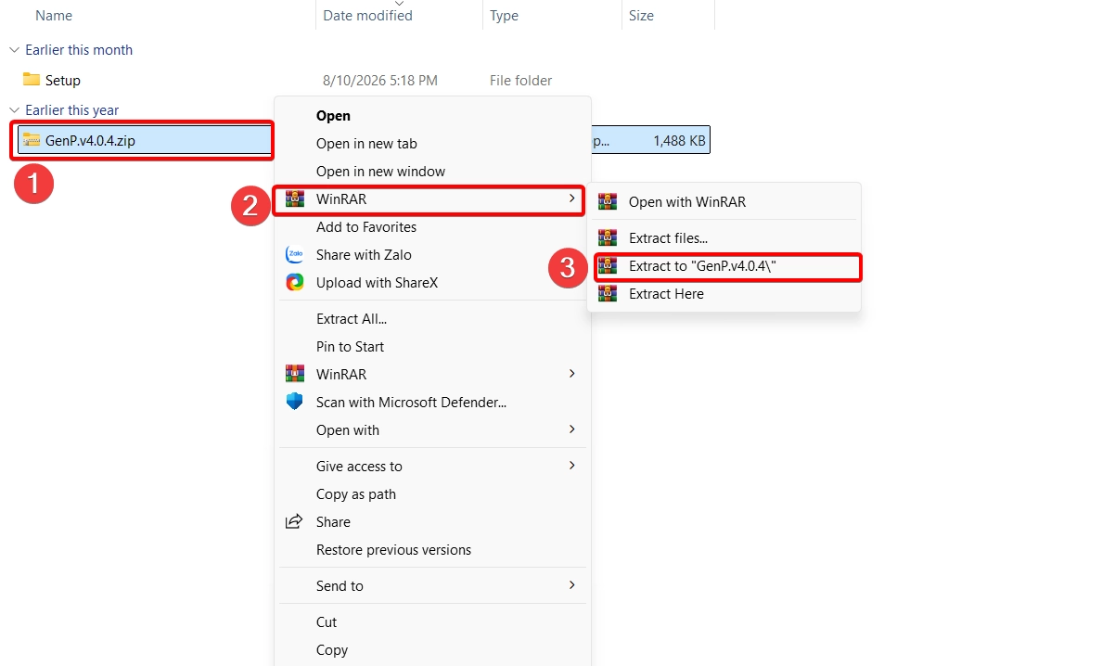Select the Setup folder name

[x=63, y=81]
